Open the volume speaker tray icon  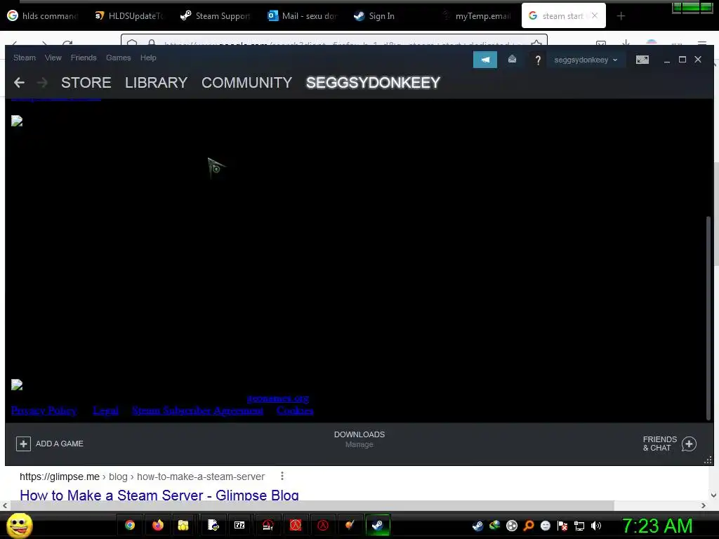point(596,526)
